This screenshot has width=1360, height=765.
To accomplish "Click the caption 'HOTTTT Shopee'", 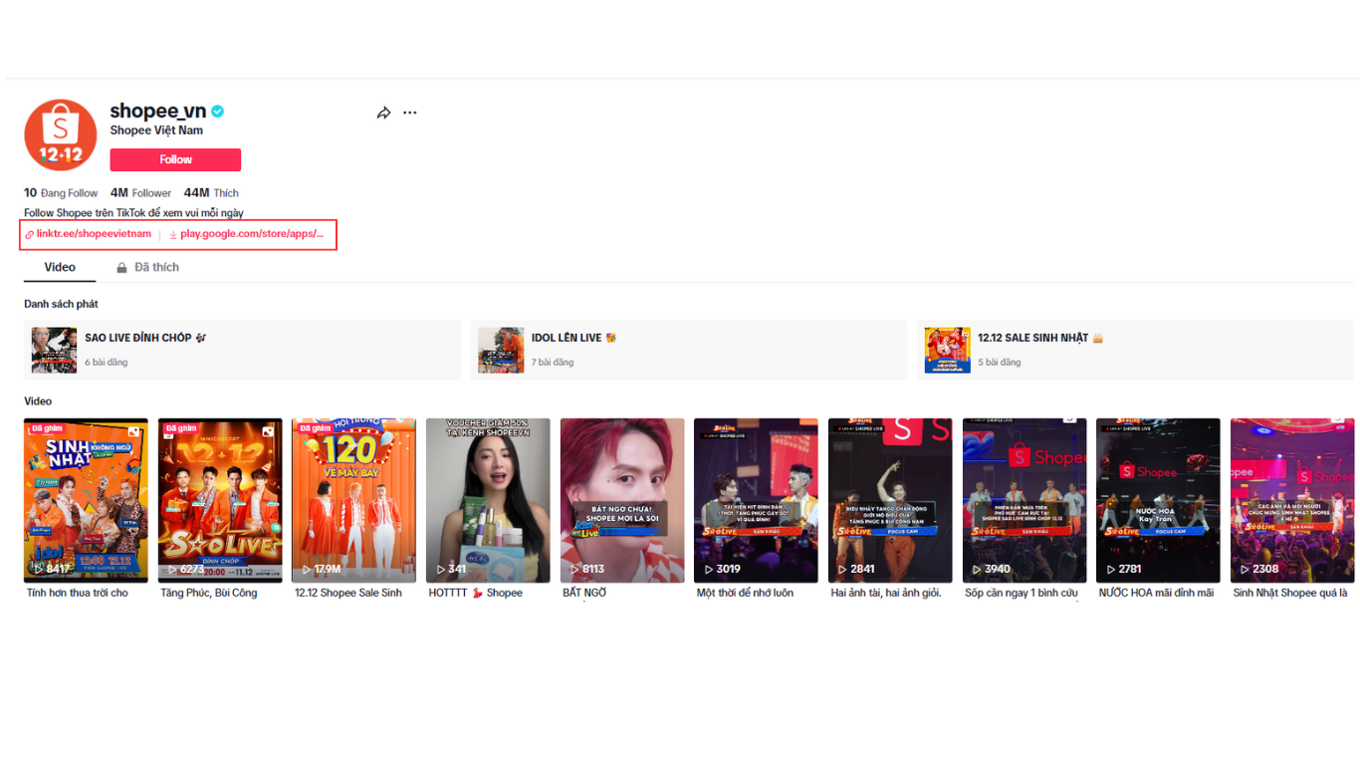I will pos(476,593).
